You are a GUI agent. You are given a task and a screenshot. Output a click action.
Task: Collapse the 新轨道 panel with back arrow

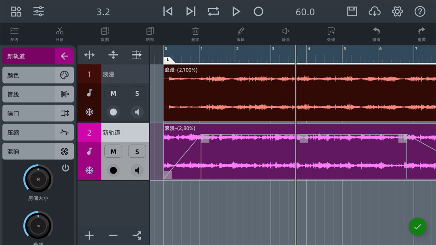tap(64, 56)
